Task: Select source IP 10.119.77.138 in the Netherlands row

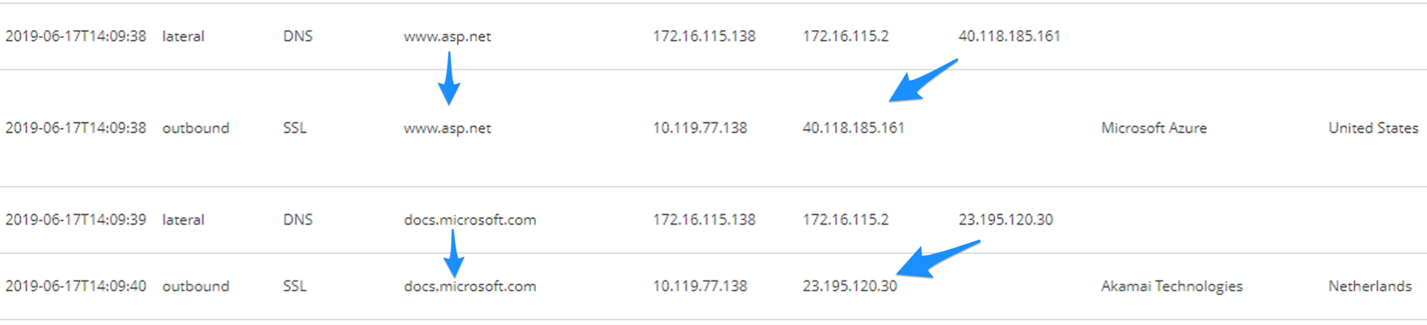Action: click(x=700, y=286)
